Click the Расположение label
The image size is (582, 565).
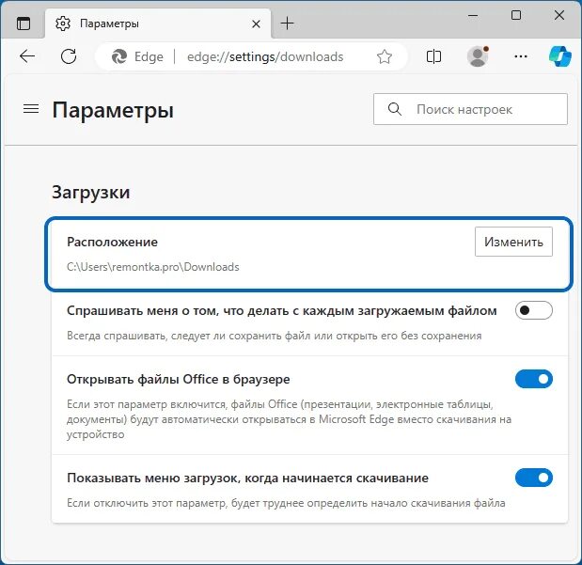112,242
